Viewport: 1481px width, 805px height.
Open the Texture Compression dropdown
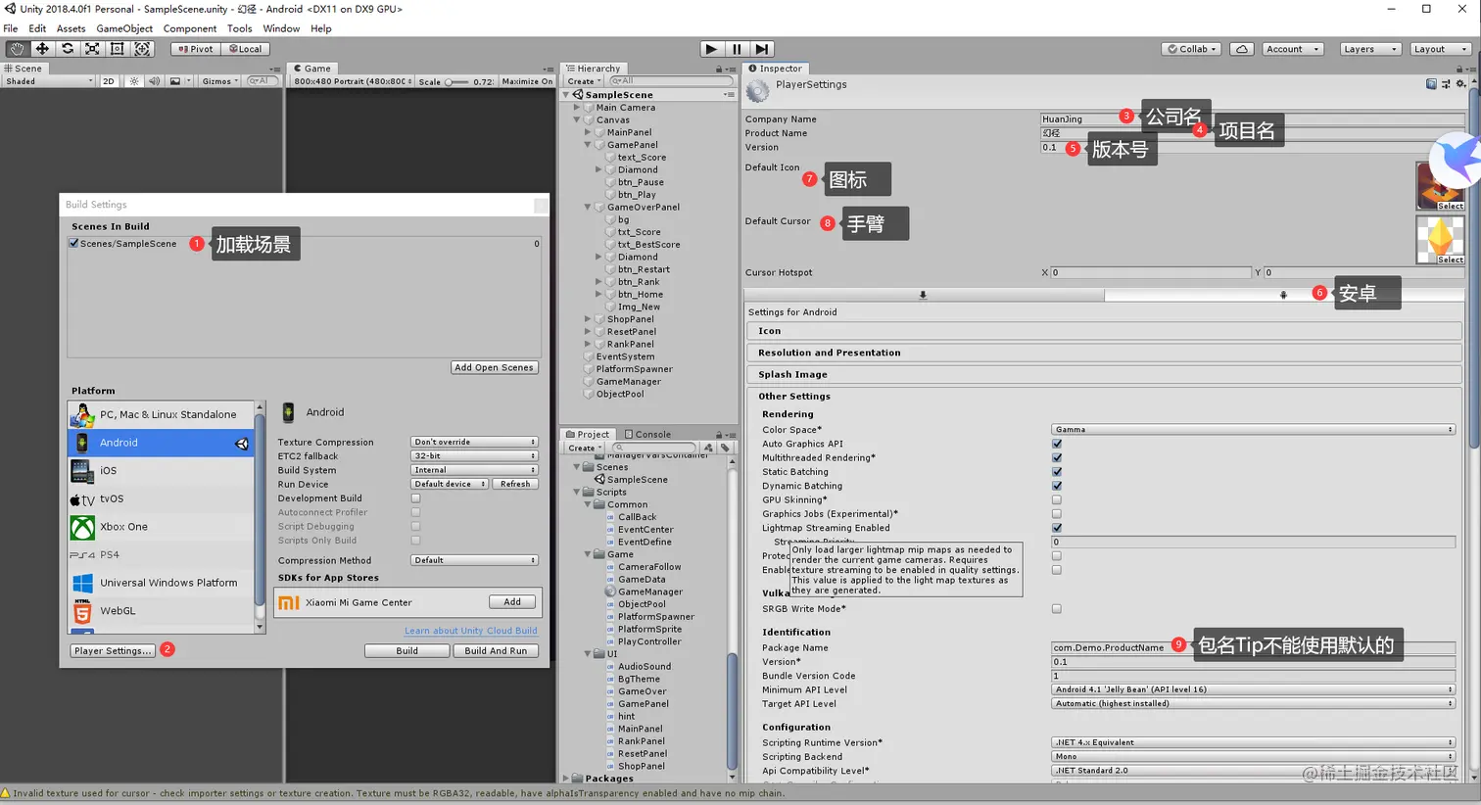pos(474,443)
